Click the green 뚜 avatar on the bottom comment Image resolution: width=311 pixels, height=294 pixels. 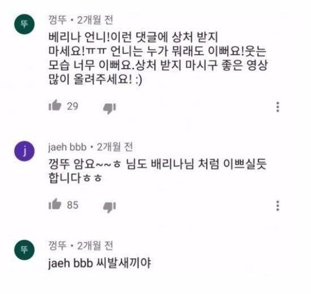24,249
